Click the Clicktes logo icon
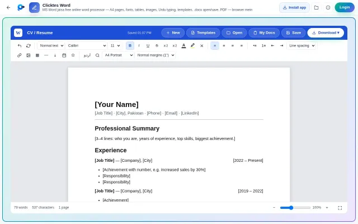 click(x=21, y=7)
